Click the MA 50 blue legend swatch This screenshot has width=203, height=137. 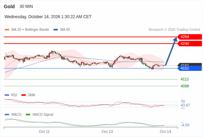tap(56, 30)
